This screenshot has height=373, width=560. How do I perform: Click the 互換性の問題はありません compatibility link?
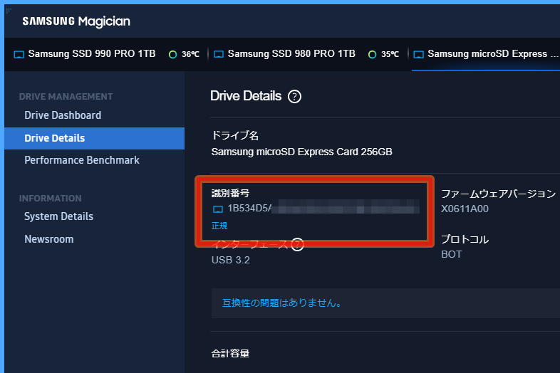point(281,303)
